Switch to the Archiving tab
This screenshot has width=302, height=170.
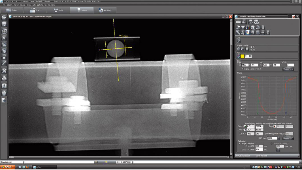pyautogui.click(x=105, y=10)
